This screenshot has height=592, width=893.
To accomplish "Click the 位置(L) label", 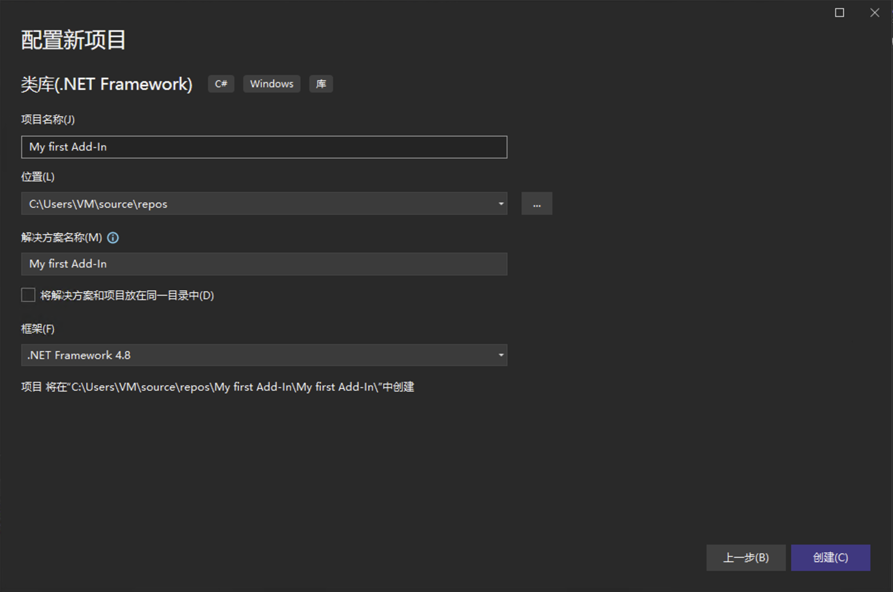I will click(x=38, y=177).
